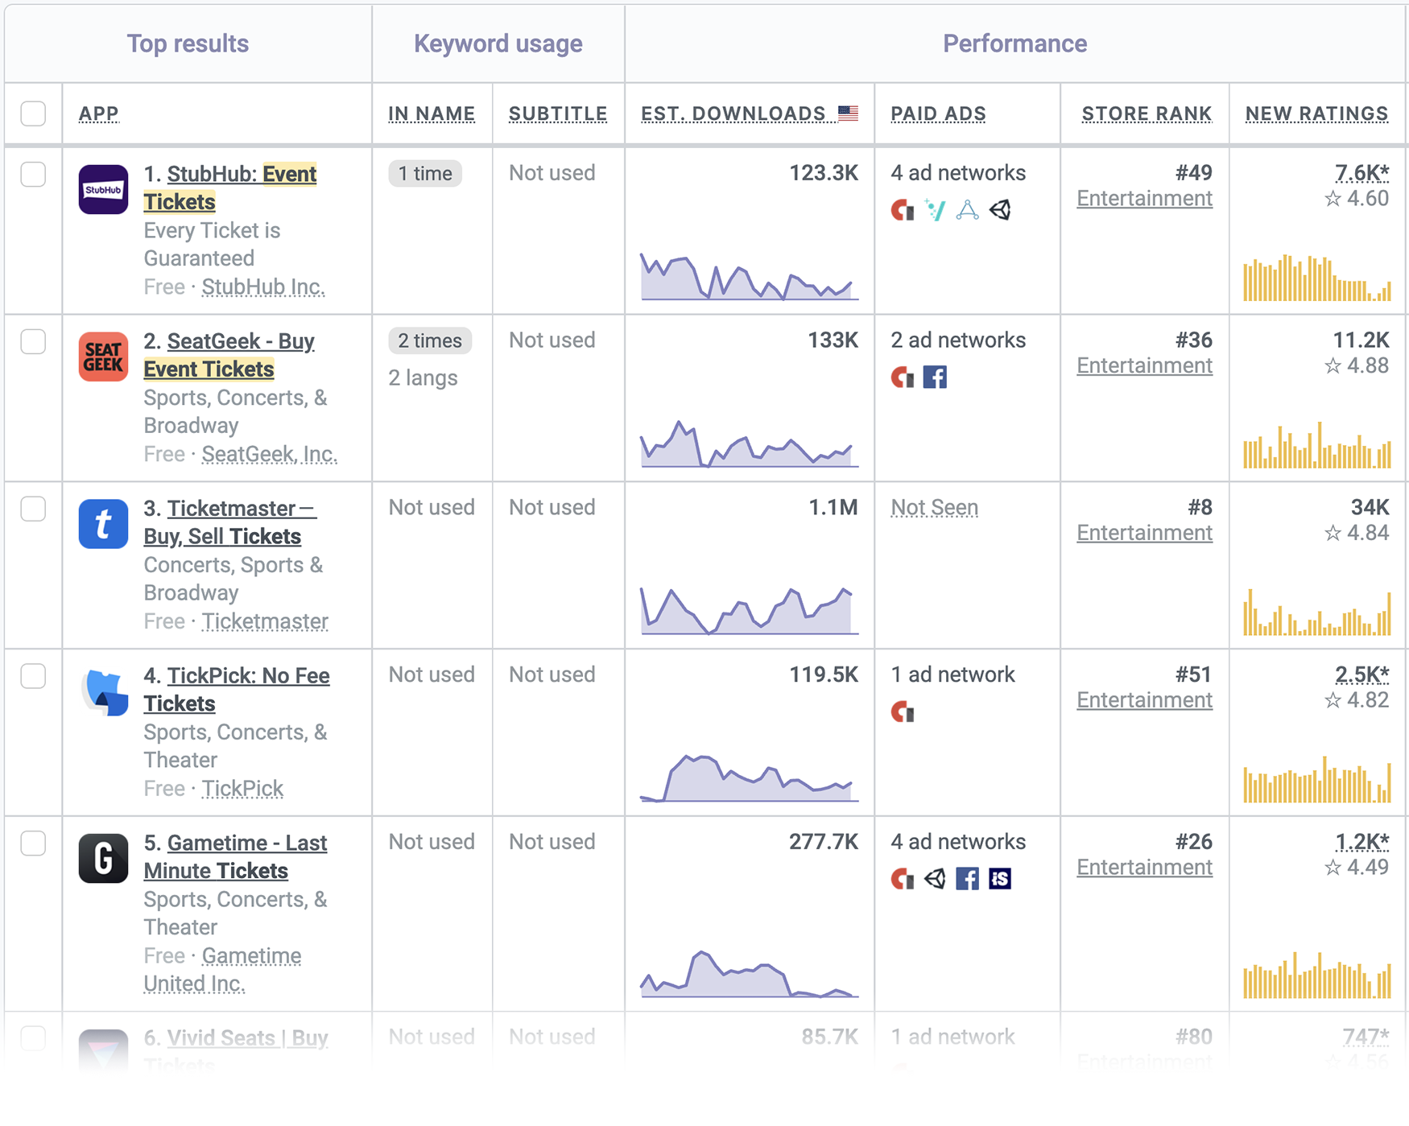This screenshot has height=1126, width=1409.
Task: Toggle the select-all checkbox in header
Action: (x=33, y=113)
